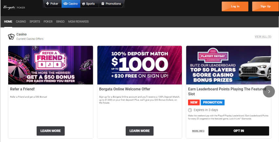Click the sports ball icon

[83, 4]
